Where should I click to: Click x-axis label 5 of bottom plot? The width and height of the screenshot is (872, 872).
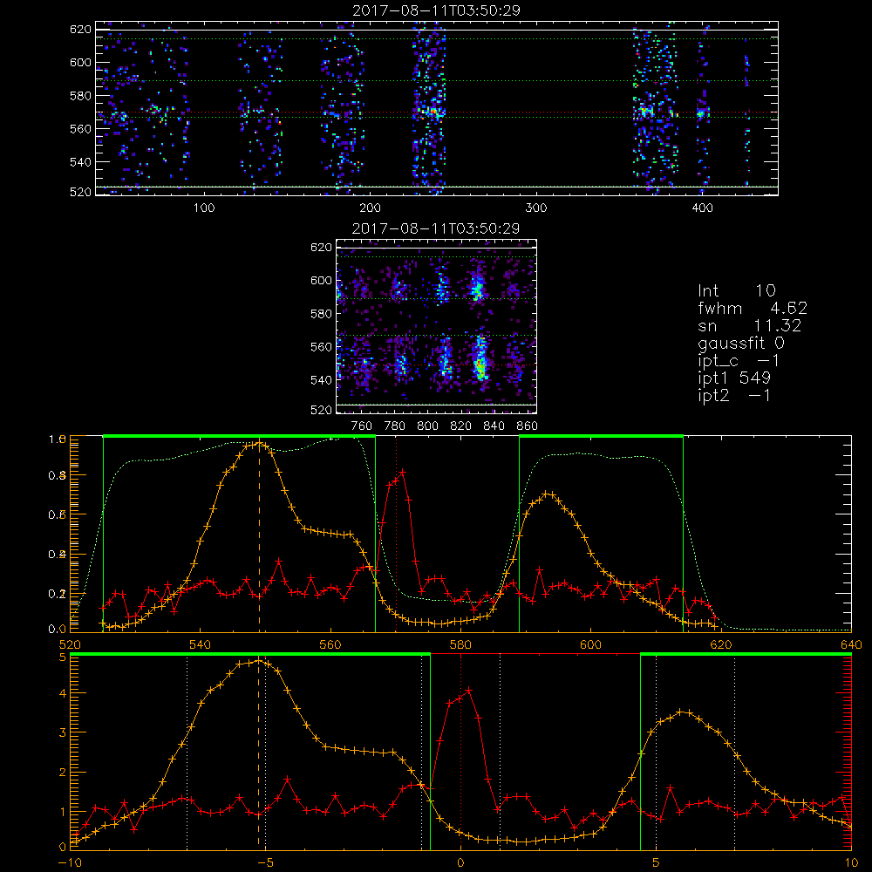(657, 862)
